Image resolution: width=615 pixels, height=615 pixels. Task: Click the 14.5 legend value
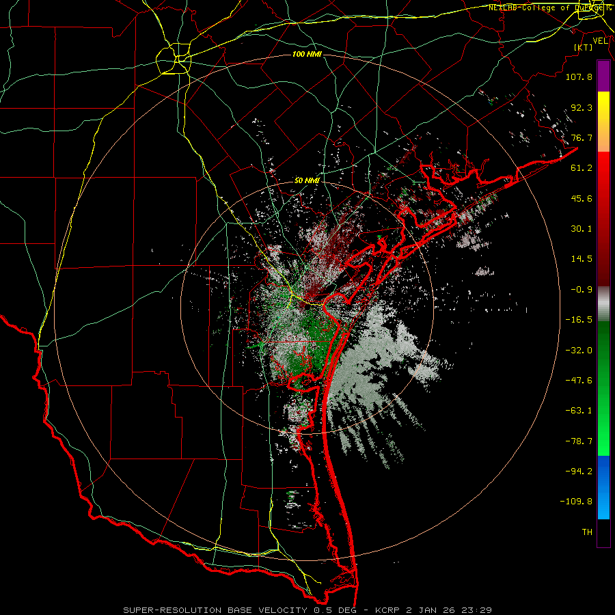[x=582, y=259]
